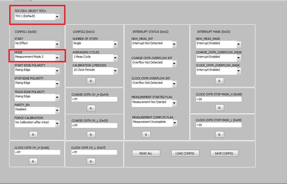Image resolution: width=287 pixels, height=184 pixels.
Task: Click the COARSE CNTR OV_H value field
Action: 94,99
